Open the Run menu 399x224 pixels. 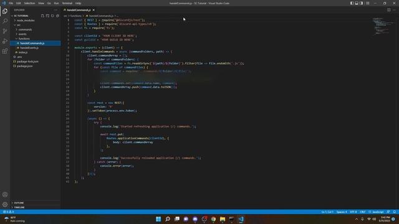(x=56, y=3)
